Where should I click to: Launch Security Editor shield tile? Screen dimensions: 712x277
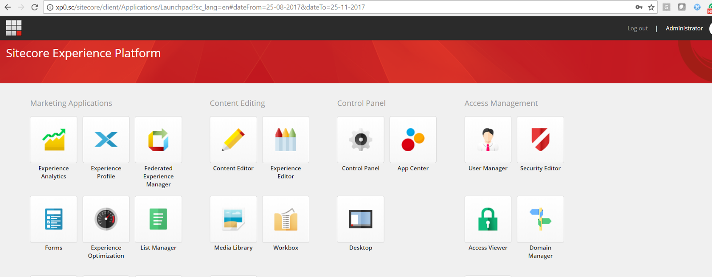point(540,140)
